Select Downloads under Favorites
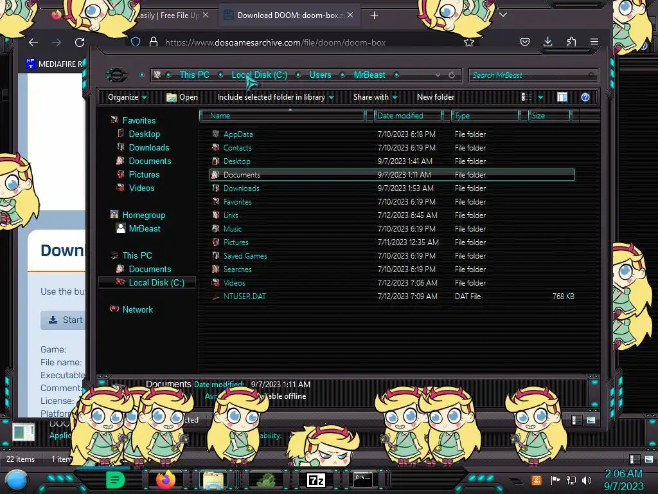 click(x=149, y=147)
